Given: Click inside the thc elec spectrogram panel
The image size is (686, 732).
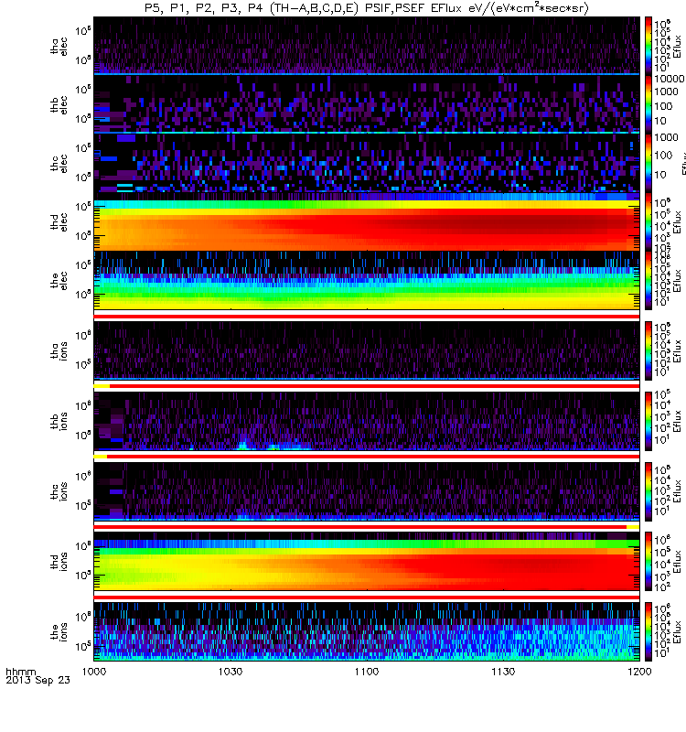Looking at the screenshot, I should click(367, 163).
